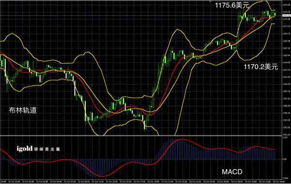Select the 1170.2美元 support label

pos(261,67)
